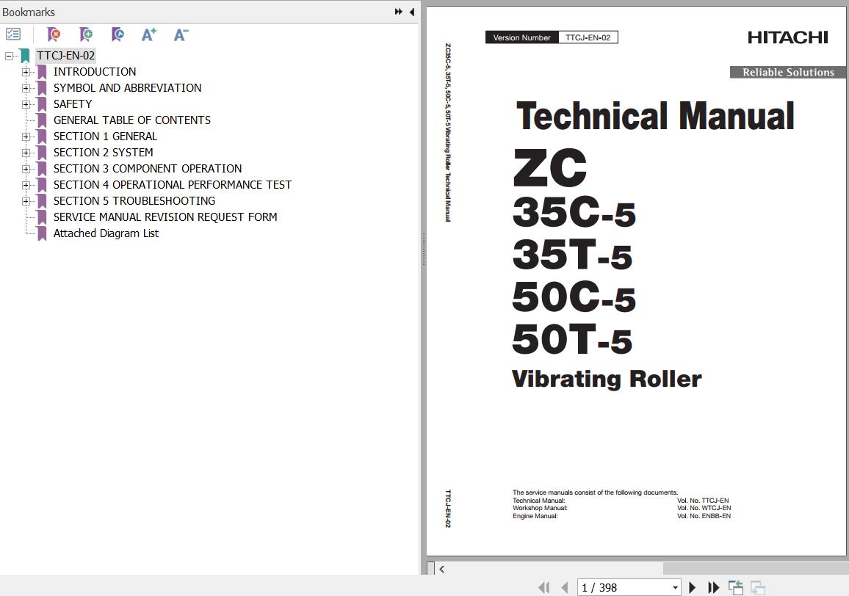Expand the bookmarks panel with double arrow
This screenshot has width=849, height=596.
point(399,11)
